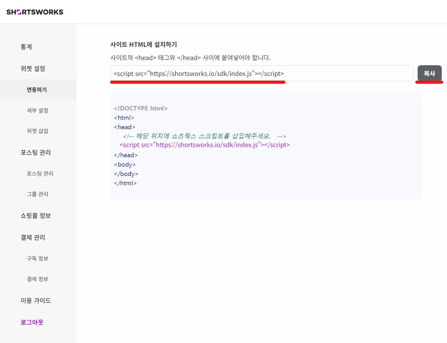View 구독 정보
Viewport: 447px width, 343px height.
click(x=38, y=258)
